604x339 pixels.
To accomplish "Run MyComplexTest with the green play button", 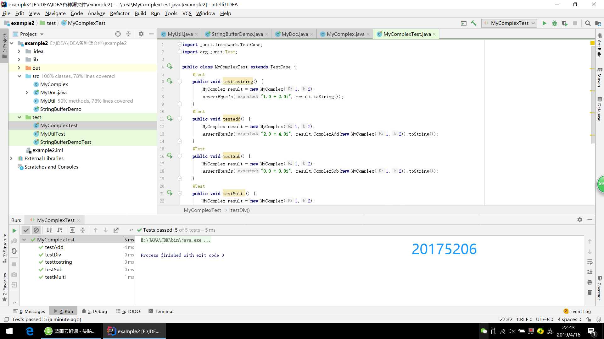I will point(544,23).
